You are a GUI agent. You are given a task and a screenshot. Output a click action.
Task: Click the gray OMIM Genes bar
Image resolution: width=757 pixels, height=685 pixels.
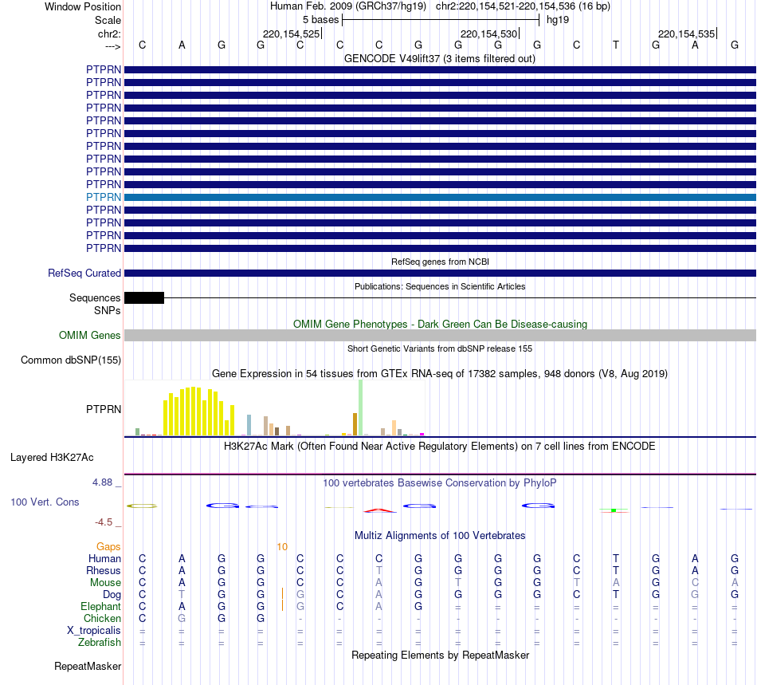tap(440, 335)
